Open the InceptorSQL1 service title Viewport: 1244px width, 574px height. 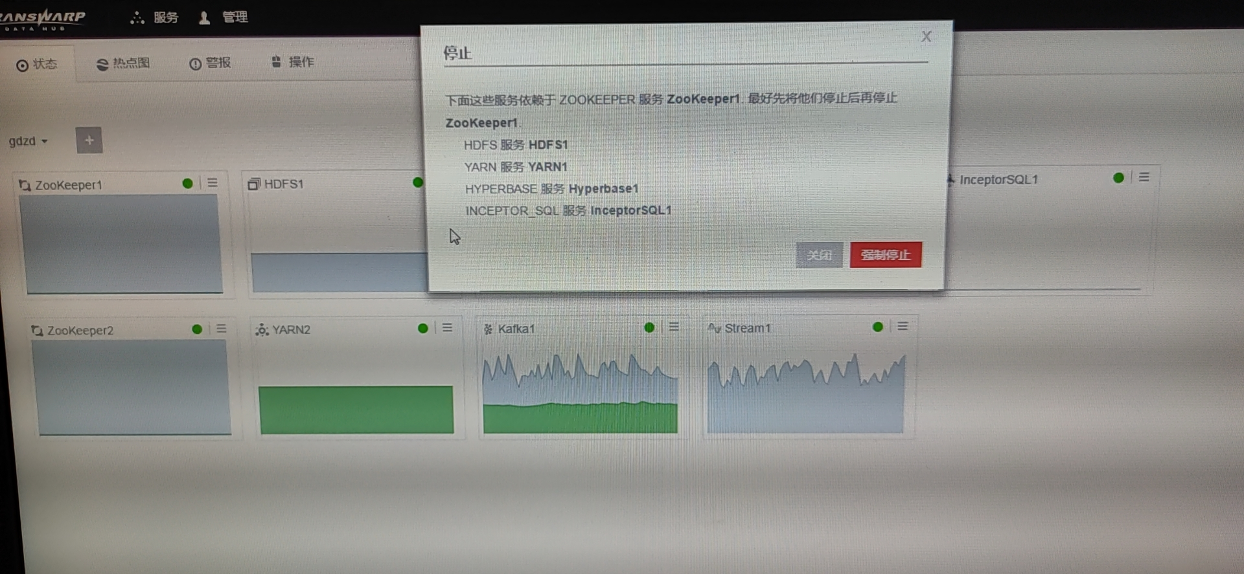998,180
